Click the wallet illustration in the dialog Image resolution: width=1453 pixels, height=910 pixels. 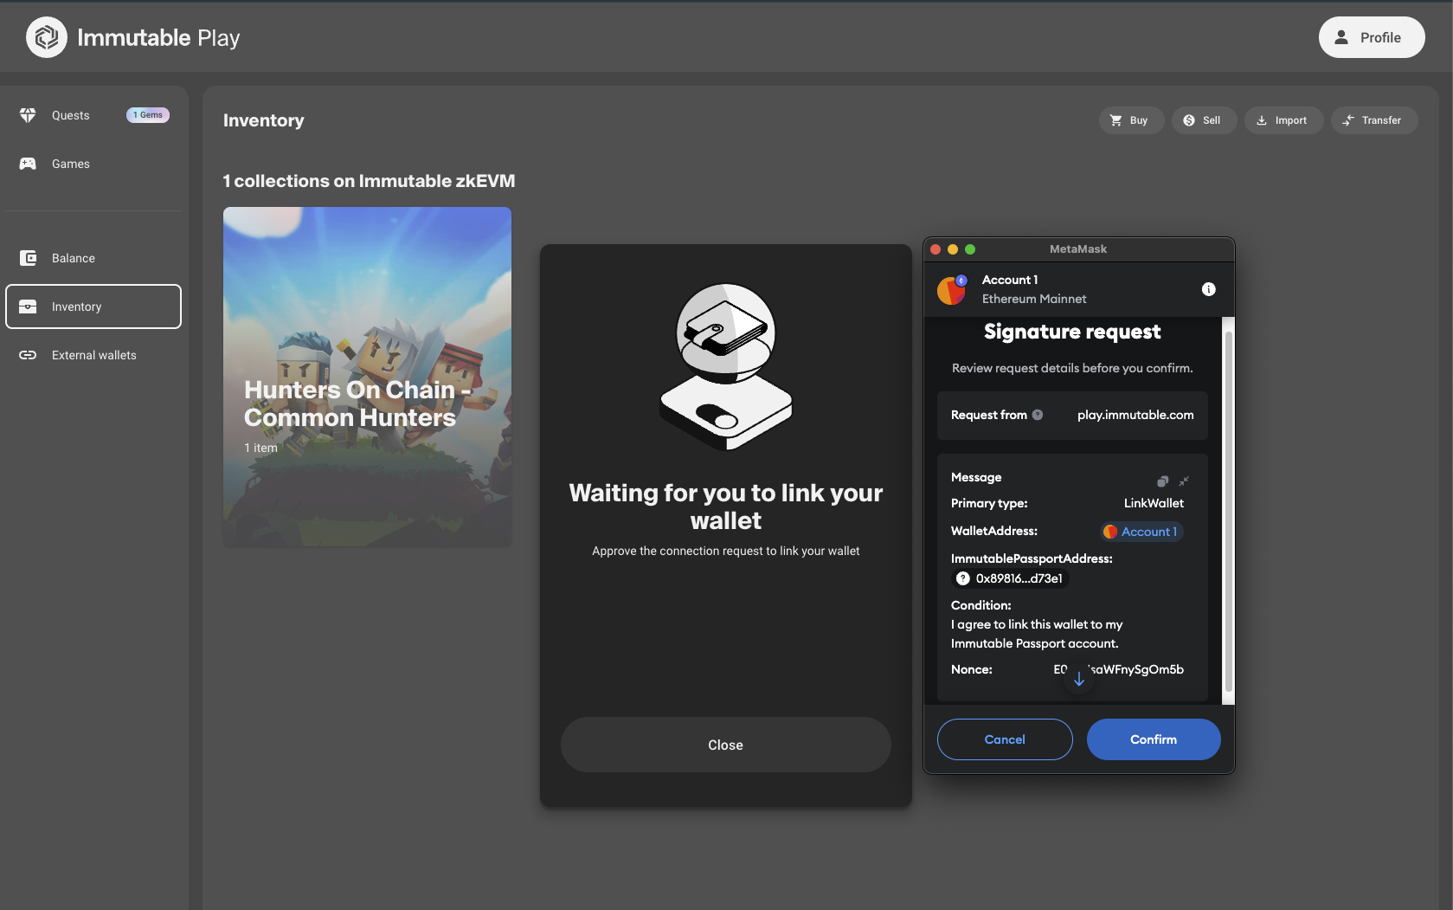tap(726, 366)
